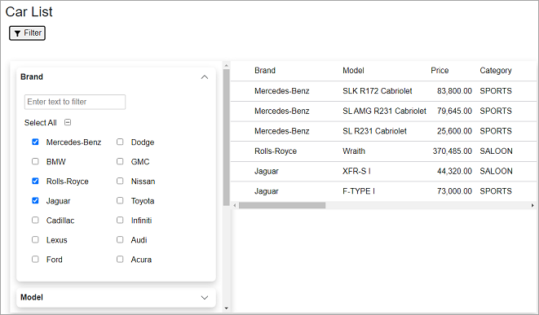Collapse the Brand filter panel chevron

coord(205,77)
